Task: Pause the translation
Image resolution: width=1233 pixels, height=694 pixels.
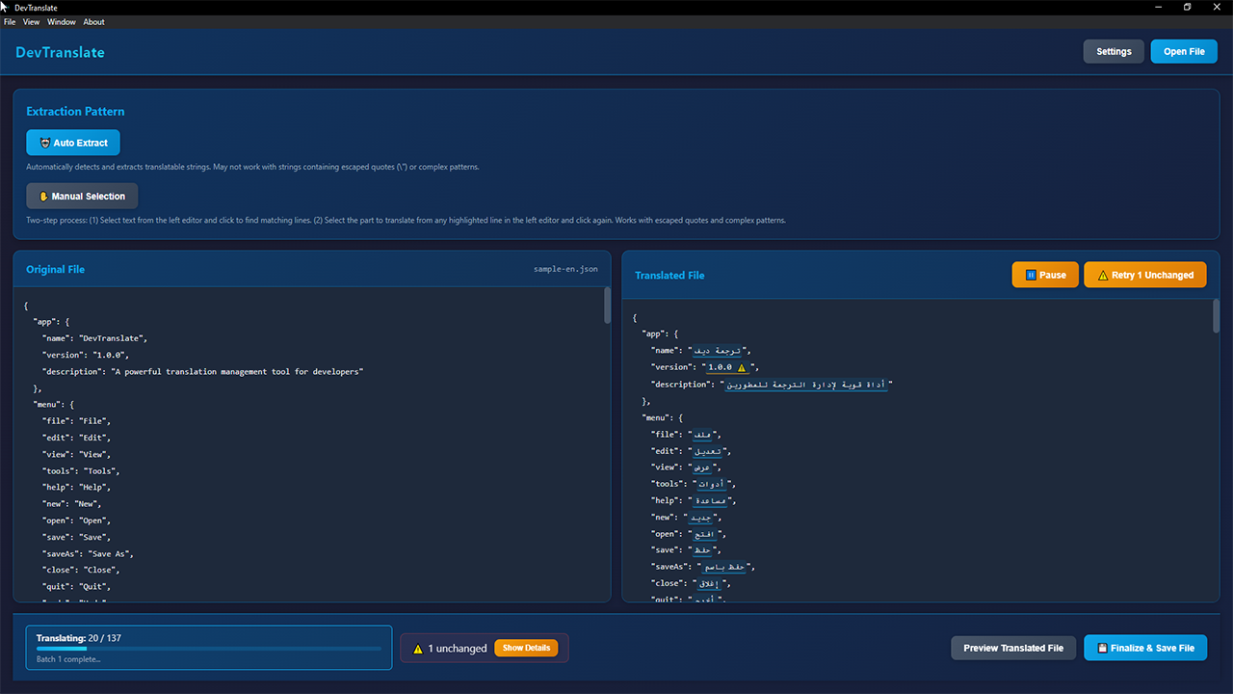Action: coord(1045,275)
